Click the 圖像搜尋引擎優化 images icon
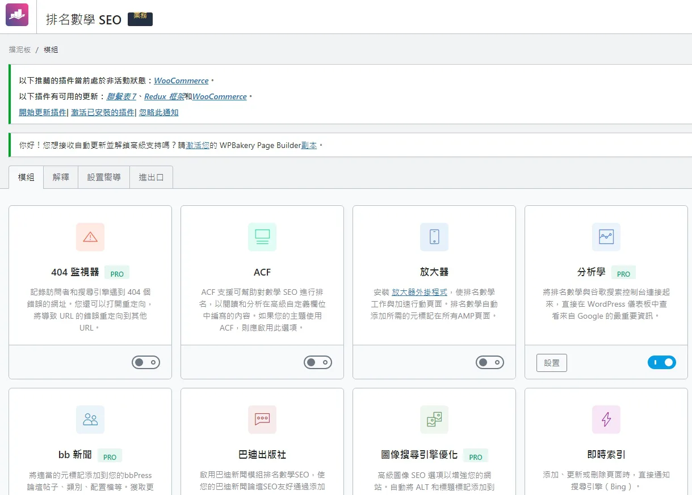Viewport: 692px width, 495px height. point(434,420)
